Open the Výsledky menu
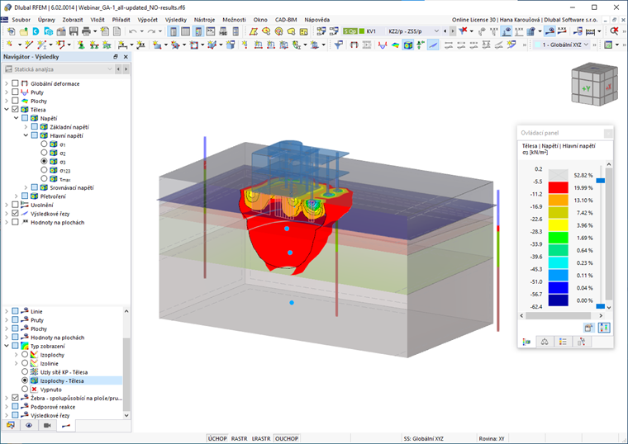The image size is (628, 444). tap(176, 20)
